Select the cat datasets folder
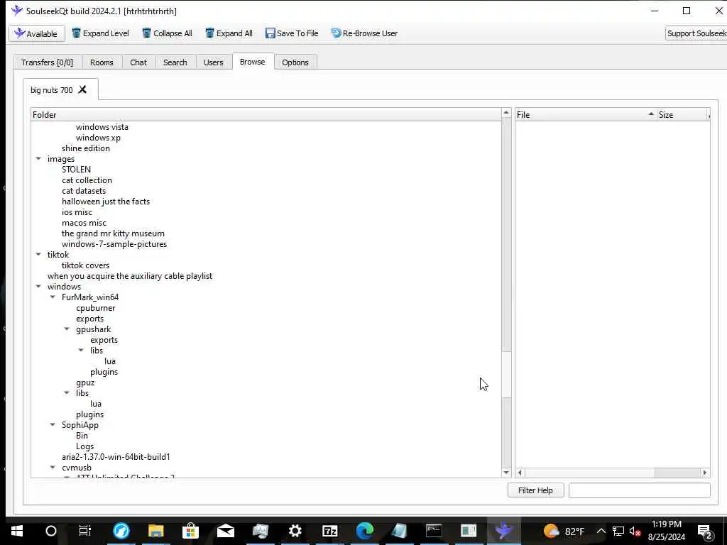The width and height of the screenshot is (727, 545). click(x=84, y=191)
